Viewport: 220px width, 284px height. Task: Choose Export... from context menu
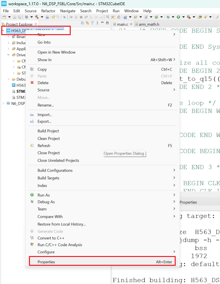tap(102, 121)
